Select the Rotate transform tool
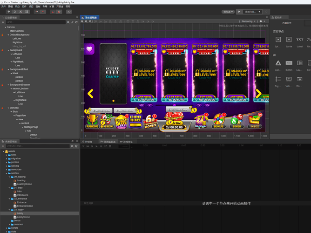Viewport: 311px width, 233px height. [x=15, y=12]
